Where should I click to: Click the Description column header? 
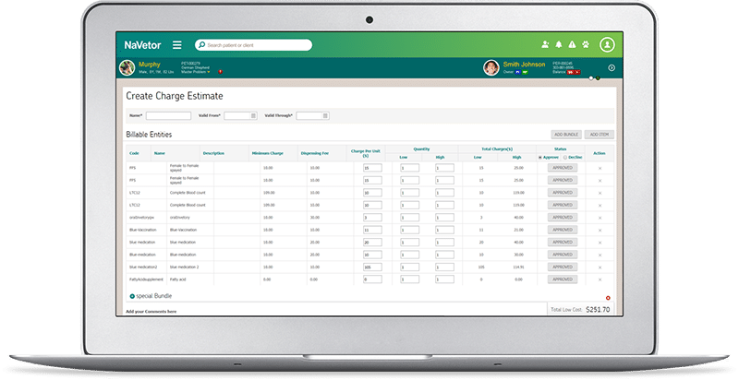point(213,153)
